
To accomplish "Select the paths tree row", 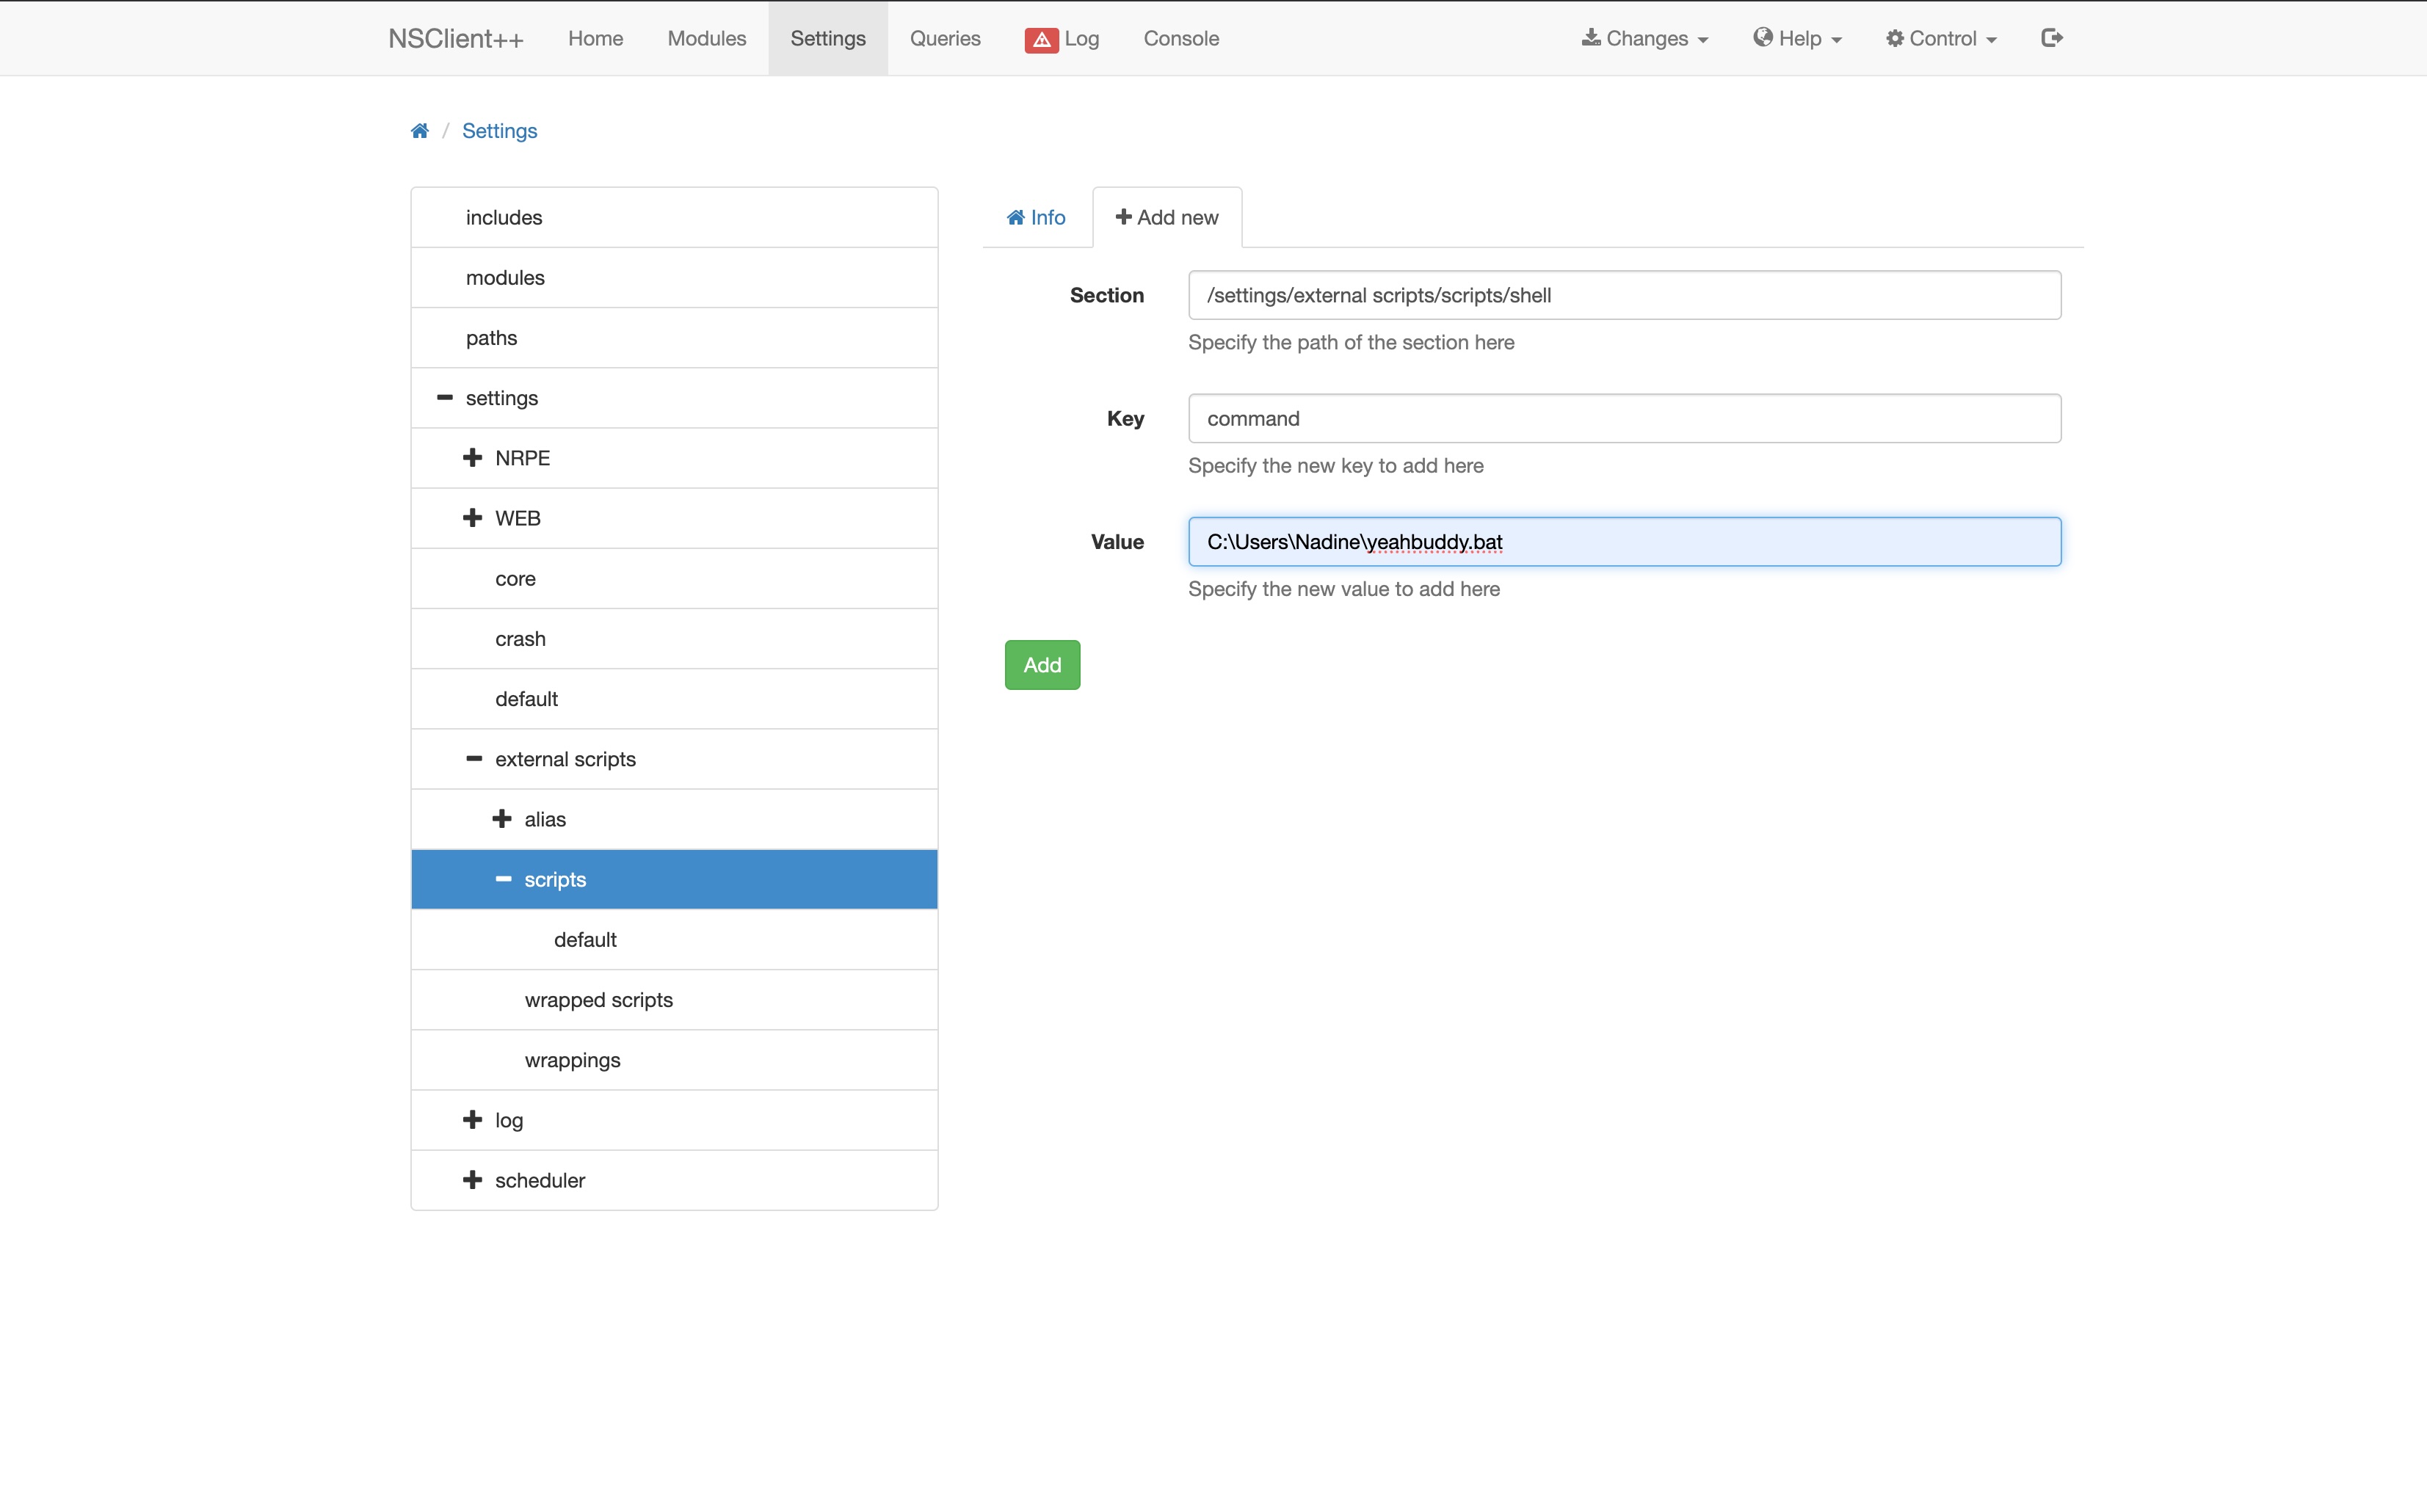I will tap(674, 338).
